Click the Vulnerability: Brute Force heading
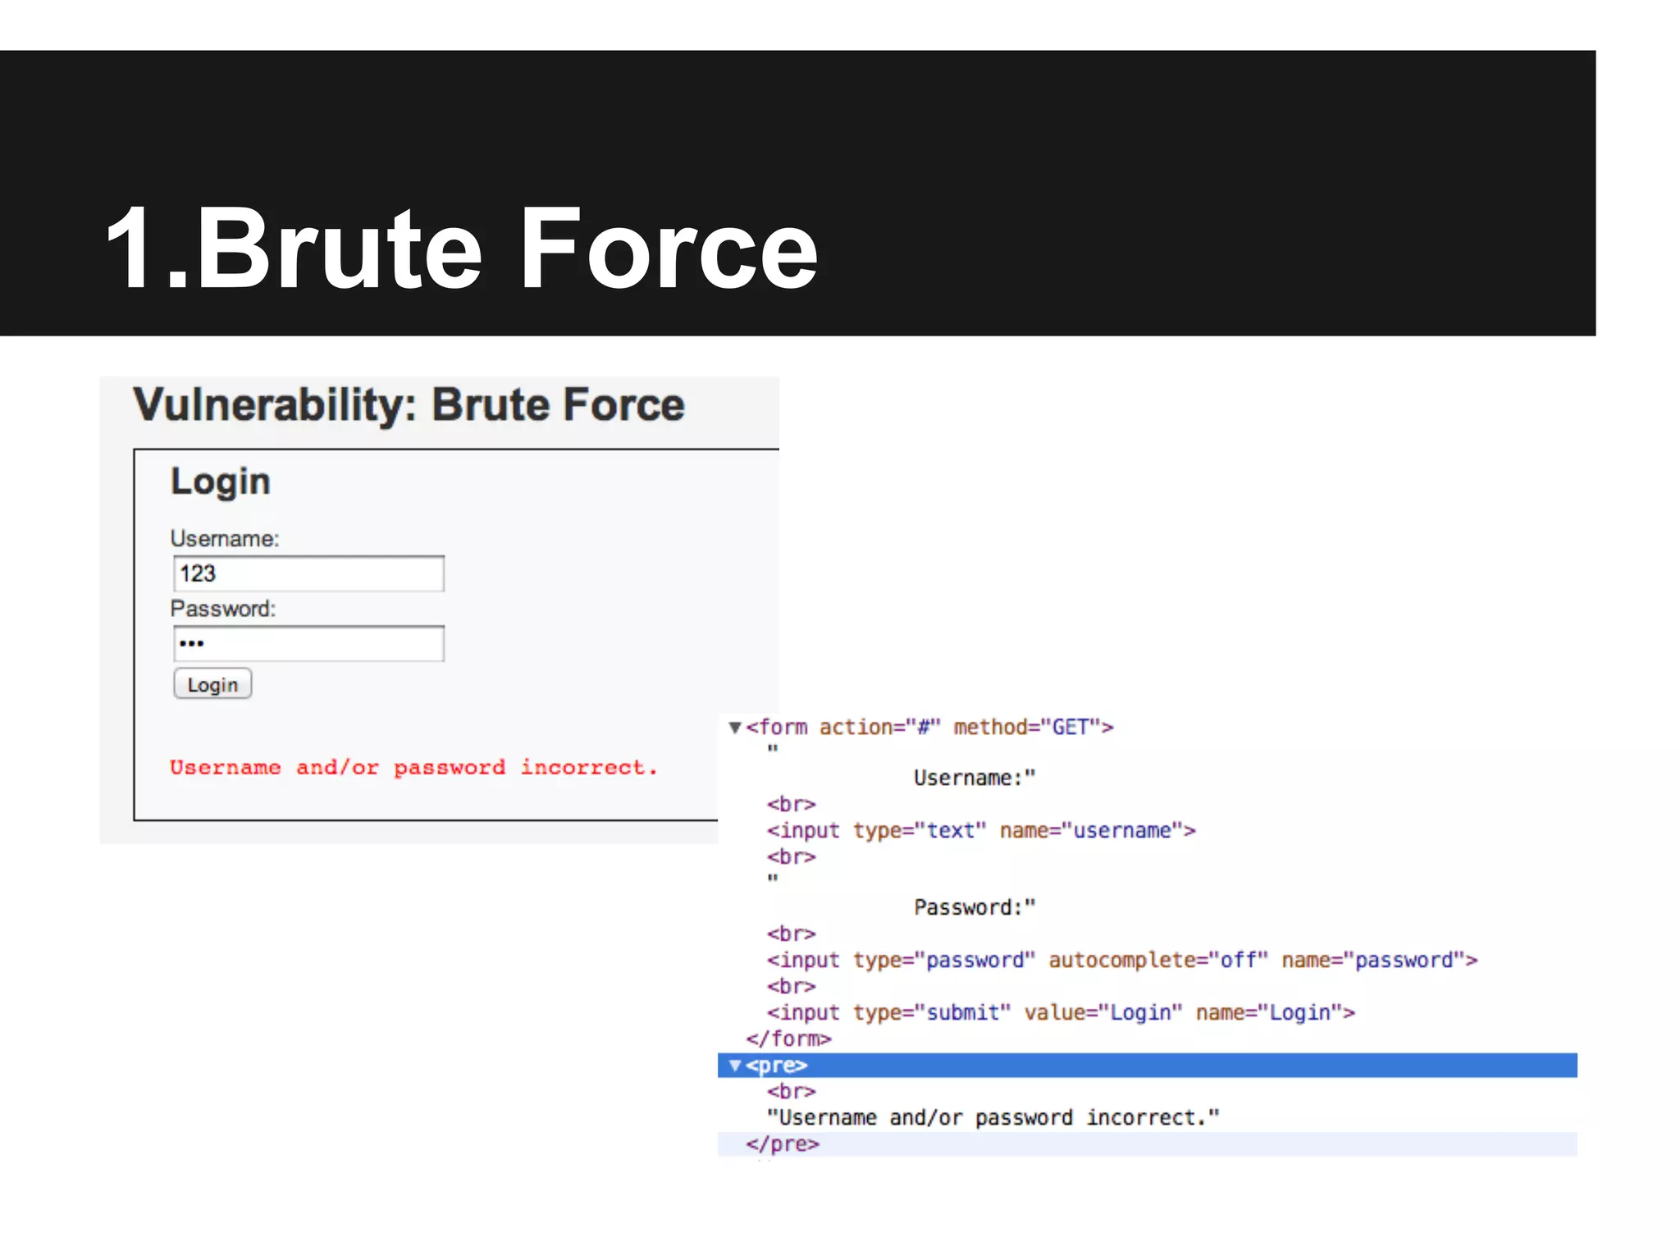The image size is (1680, 1260). [x=409, y=404]
